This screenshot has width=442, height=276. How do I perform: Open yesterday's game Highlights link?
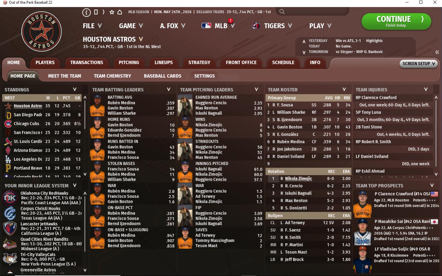(x=374, y=41)
